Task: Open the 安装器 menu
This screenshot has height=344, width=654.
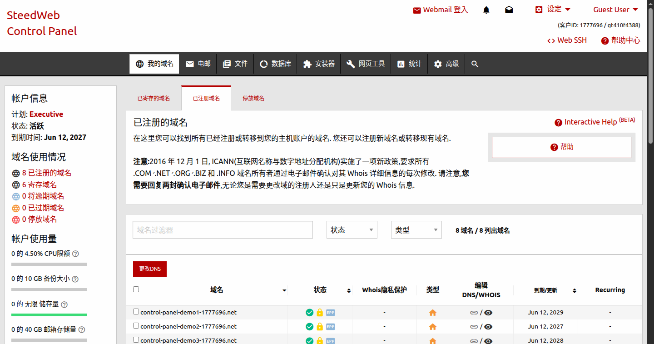Action: point(318,64)
